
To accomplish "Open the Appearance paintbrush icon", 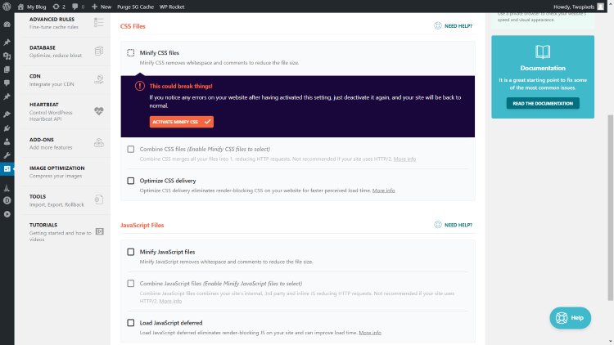I will [x=7, y=114].
